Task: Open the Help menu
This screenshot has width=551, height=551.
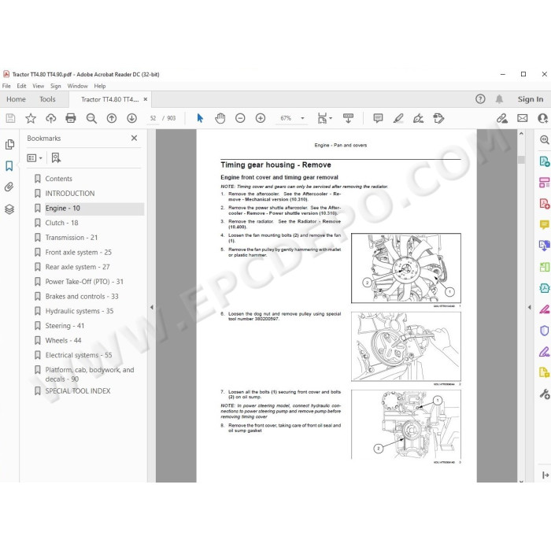Action: [100, 86]
